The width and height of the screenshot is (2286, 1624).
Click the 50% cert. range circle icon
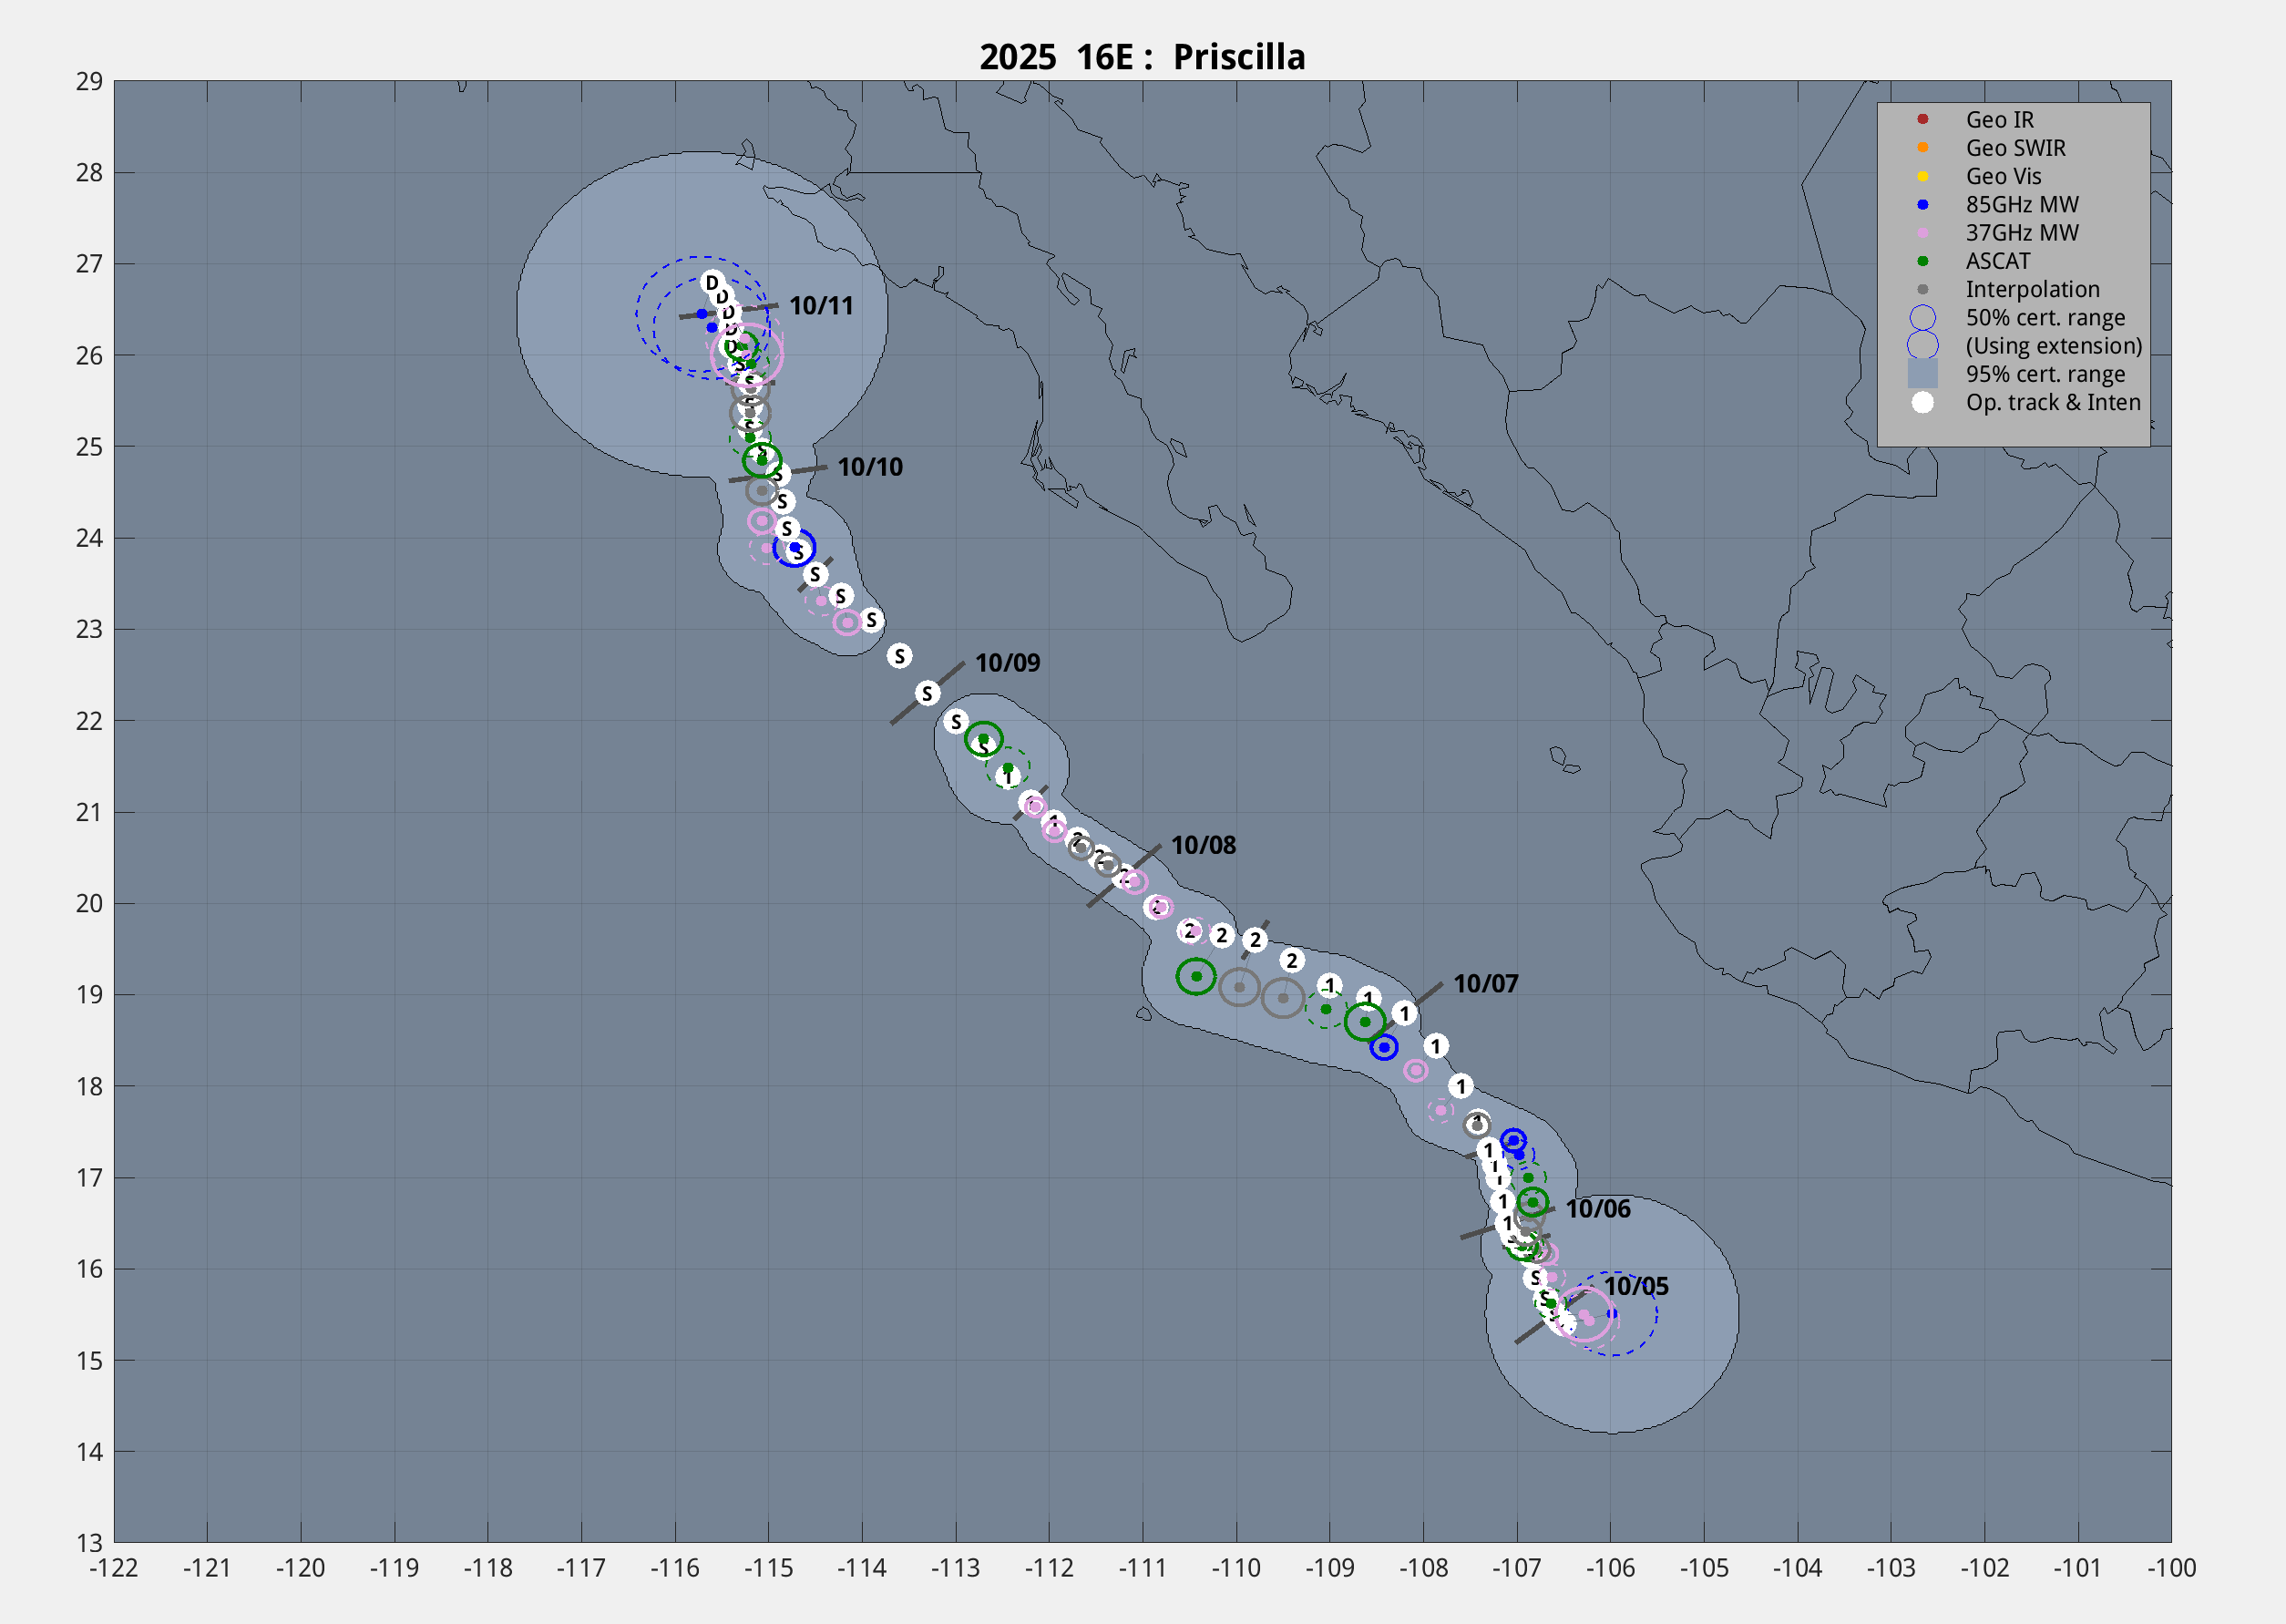pyautogui.click(x=1922, y=318)
